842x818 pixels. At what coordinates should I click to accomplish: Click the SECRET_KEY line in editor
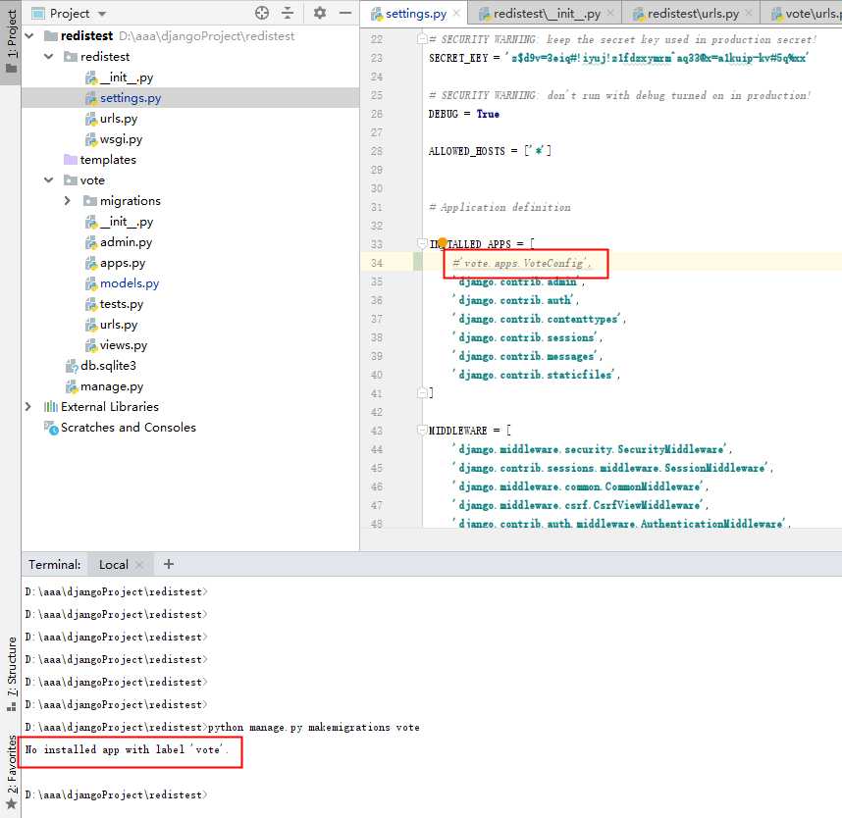618,58
